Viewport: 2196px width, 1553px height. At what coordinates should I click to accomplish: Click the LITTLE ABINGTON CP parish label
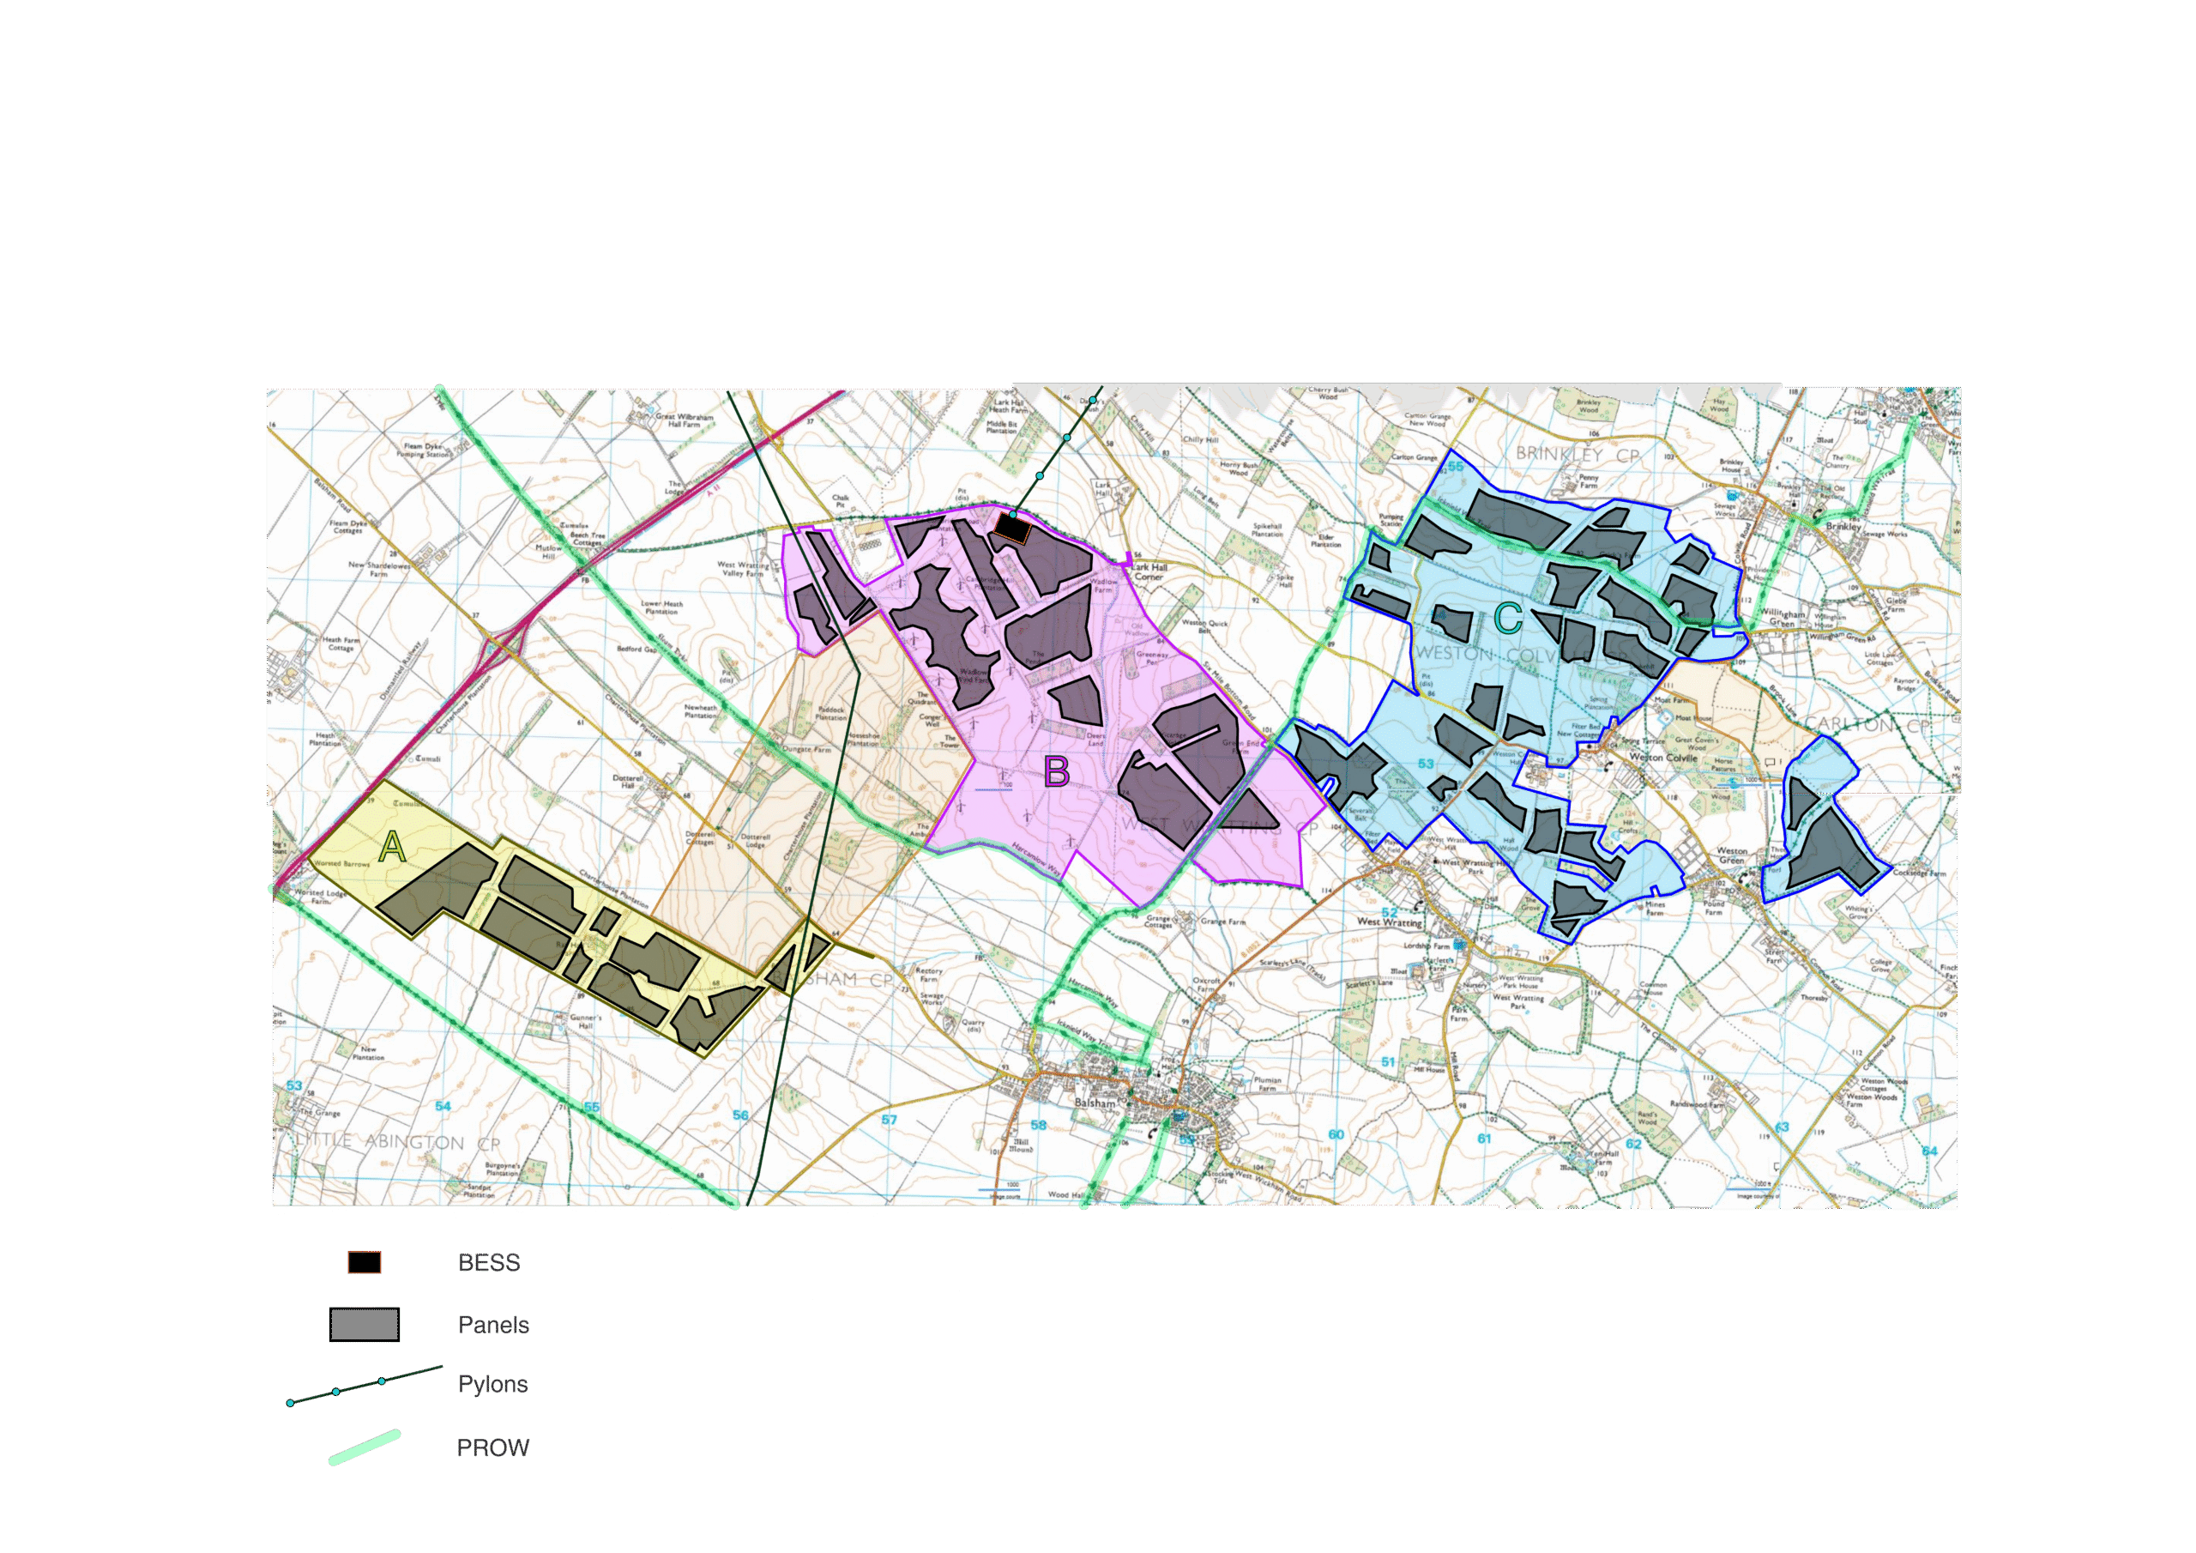[x=397, y=1143]
